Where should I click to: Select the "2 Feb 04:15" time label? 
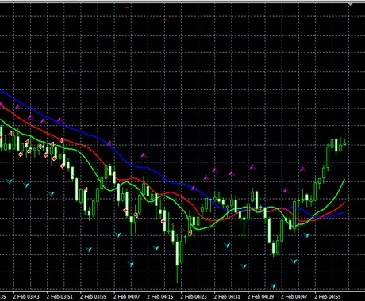pos(160,296)
